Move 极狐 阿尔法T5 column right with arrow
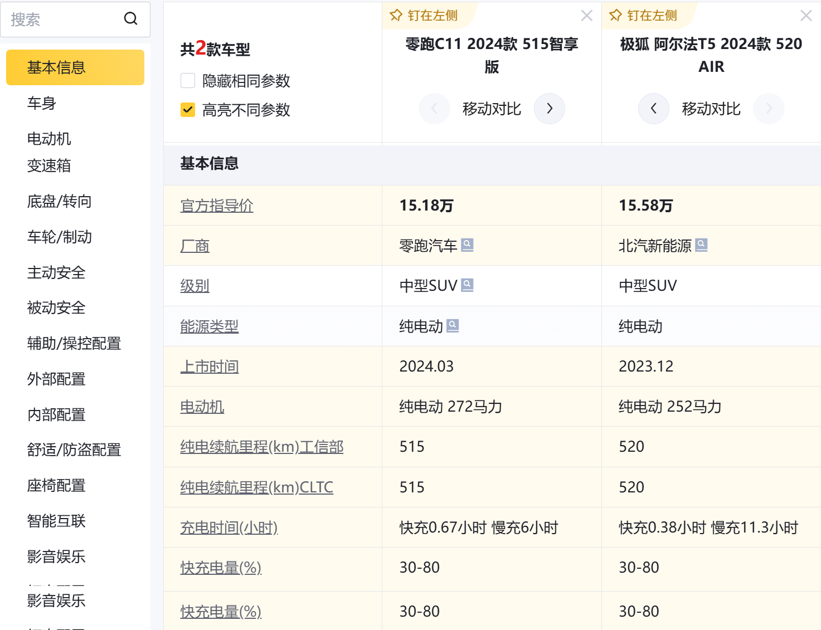Image resolution: width=821 pixels, height=630 pixels. coord(769,109)
